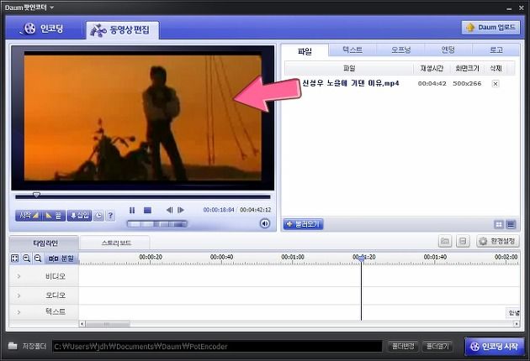
Task: Pause the video preview playback
Action: click(x=132, y=210)
